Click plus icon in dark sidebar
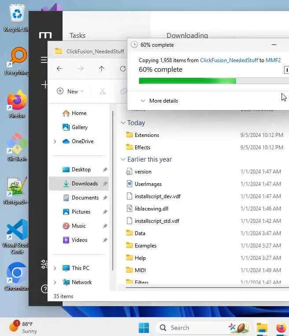This screenshot has height=336, width=289. point(44,85)
